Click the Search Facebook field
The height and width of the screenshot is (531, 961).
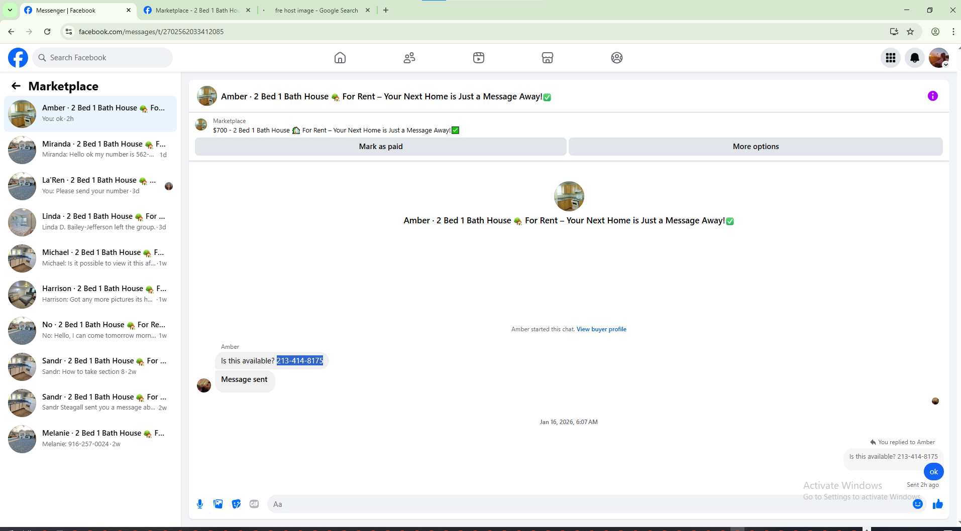103,58
